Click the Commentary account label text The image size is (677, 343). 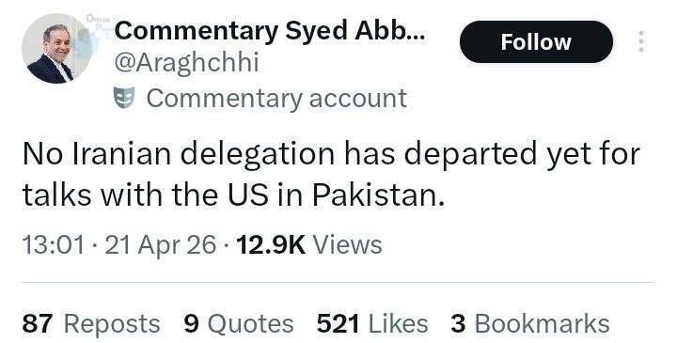click(276, 98)
